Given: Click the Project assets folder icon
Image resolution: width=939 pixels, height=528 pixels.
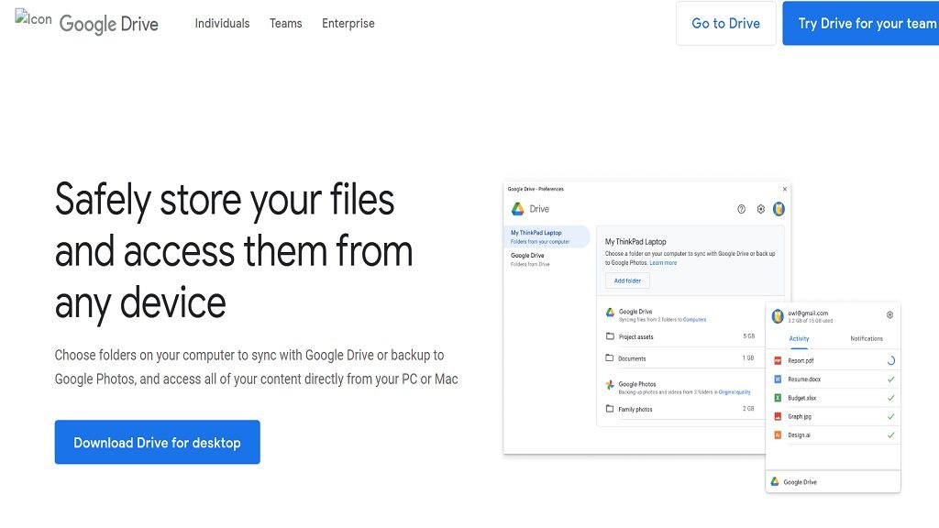Looking at the screenshot, I should [x=610, y=336].
